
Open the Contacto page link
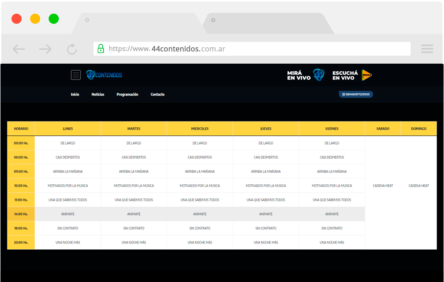coord(158,95)
